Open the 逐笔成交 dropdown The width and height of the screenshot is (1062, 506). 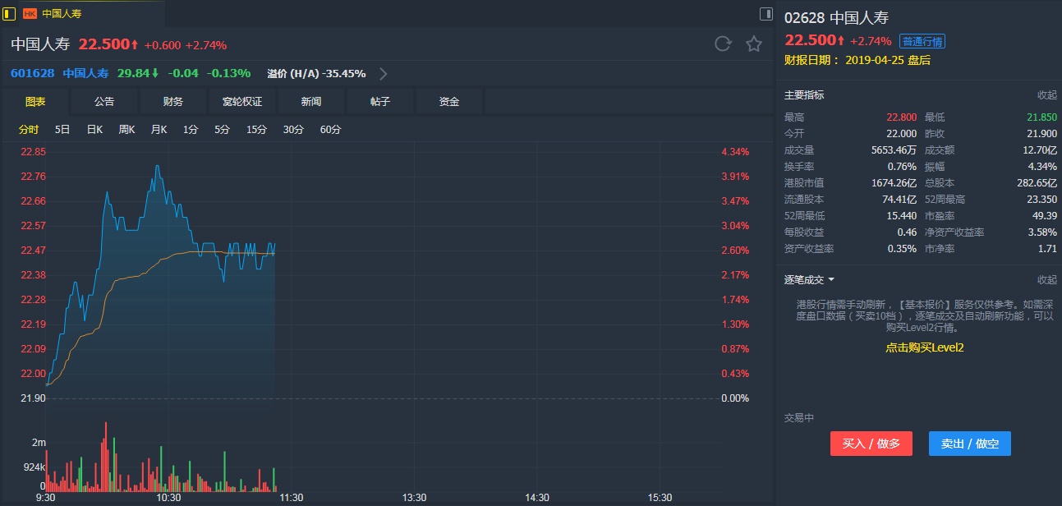click(809, 280)
